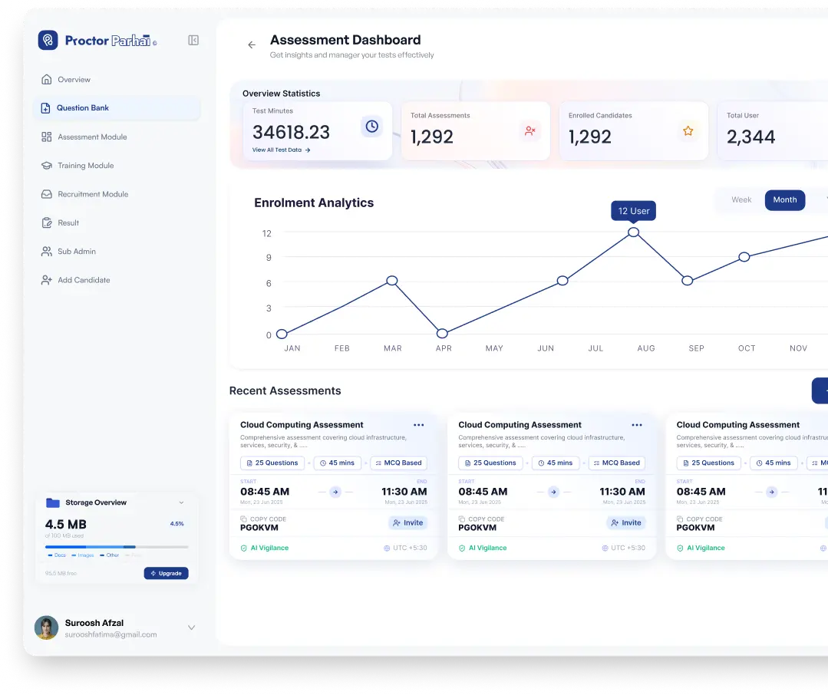
Task: Collapse the Storage Overview panel chevron
Action: pyautogui.click(x=182, y=503)
